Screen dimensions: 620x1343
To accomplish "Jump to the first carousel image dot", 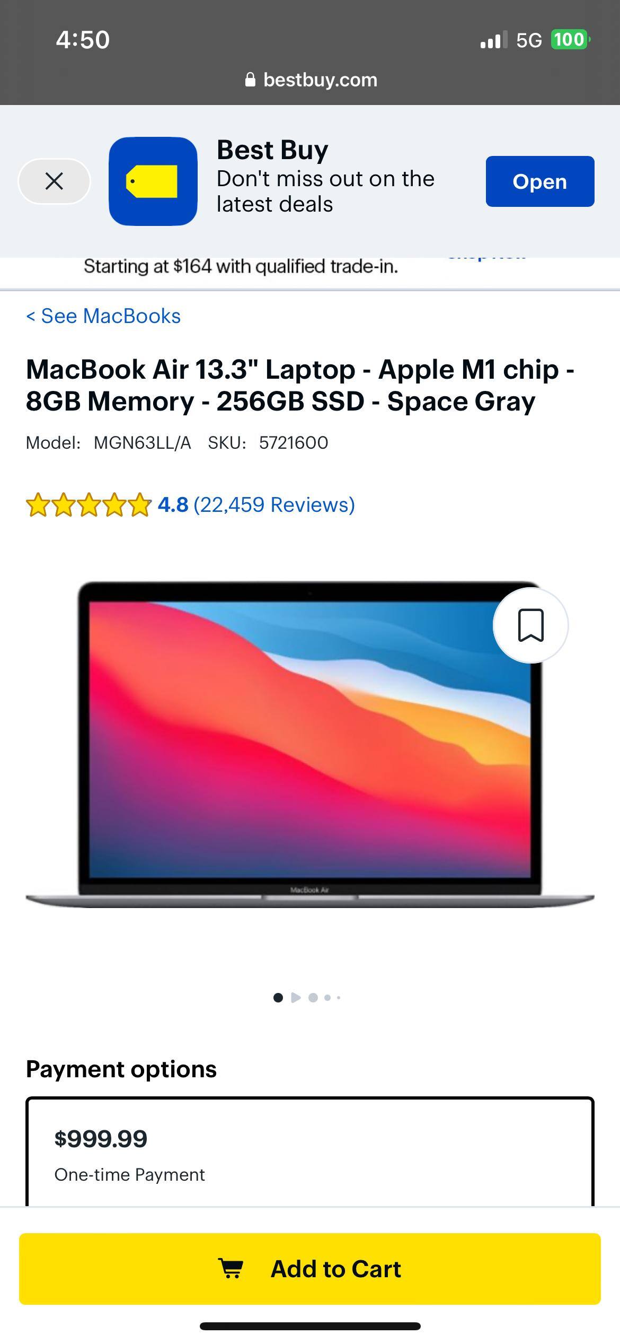I will pos(278,998).
